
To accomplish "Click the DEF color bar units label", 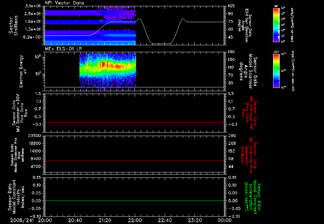I will click(293, 71).
